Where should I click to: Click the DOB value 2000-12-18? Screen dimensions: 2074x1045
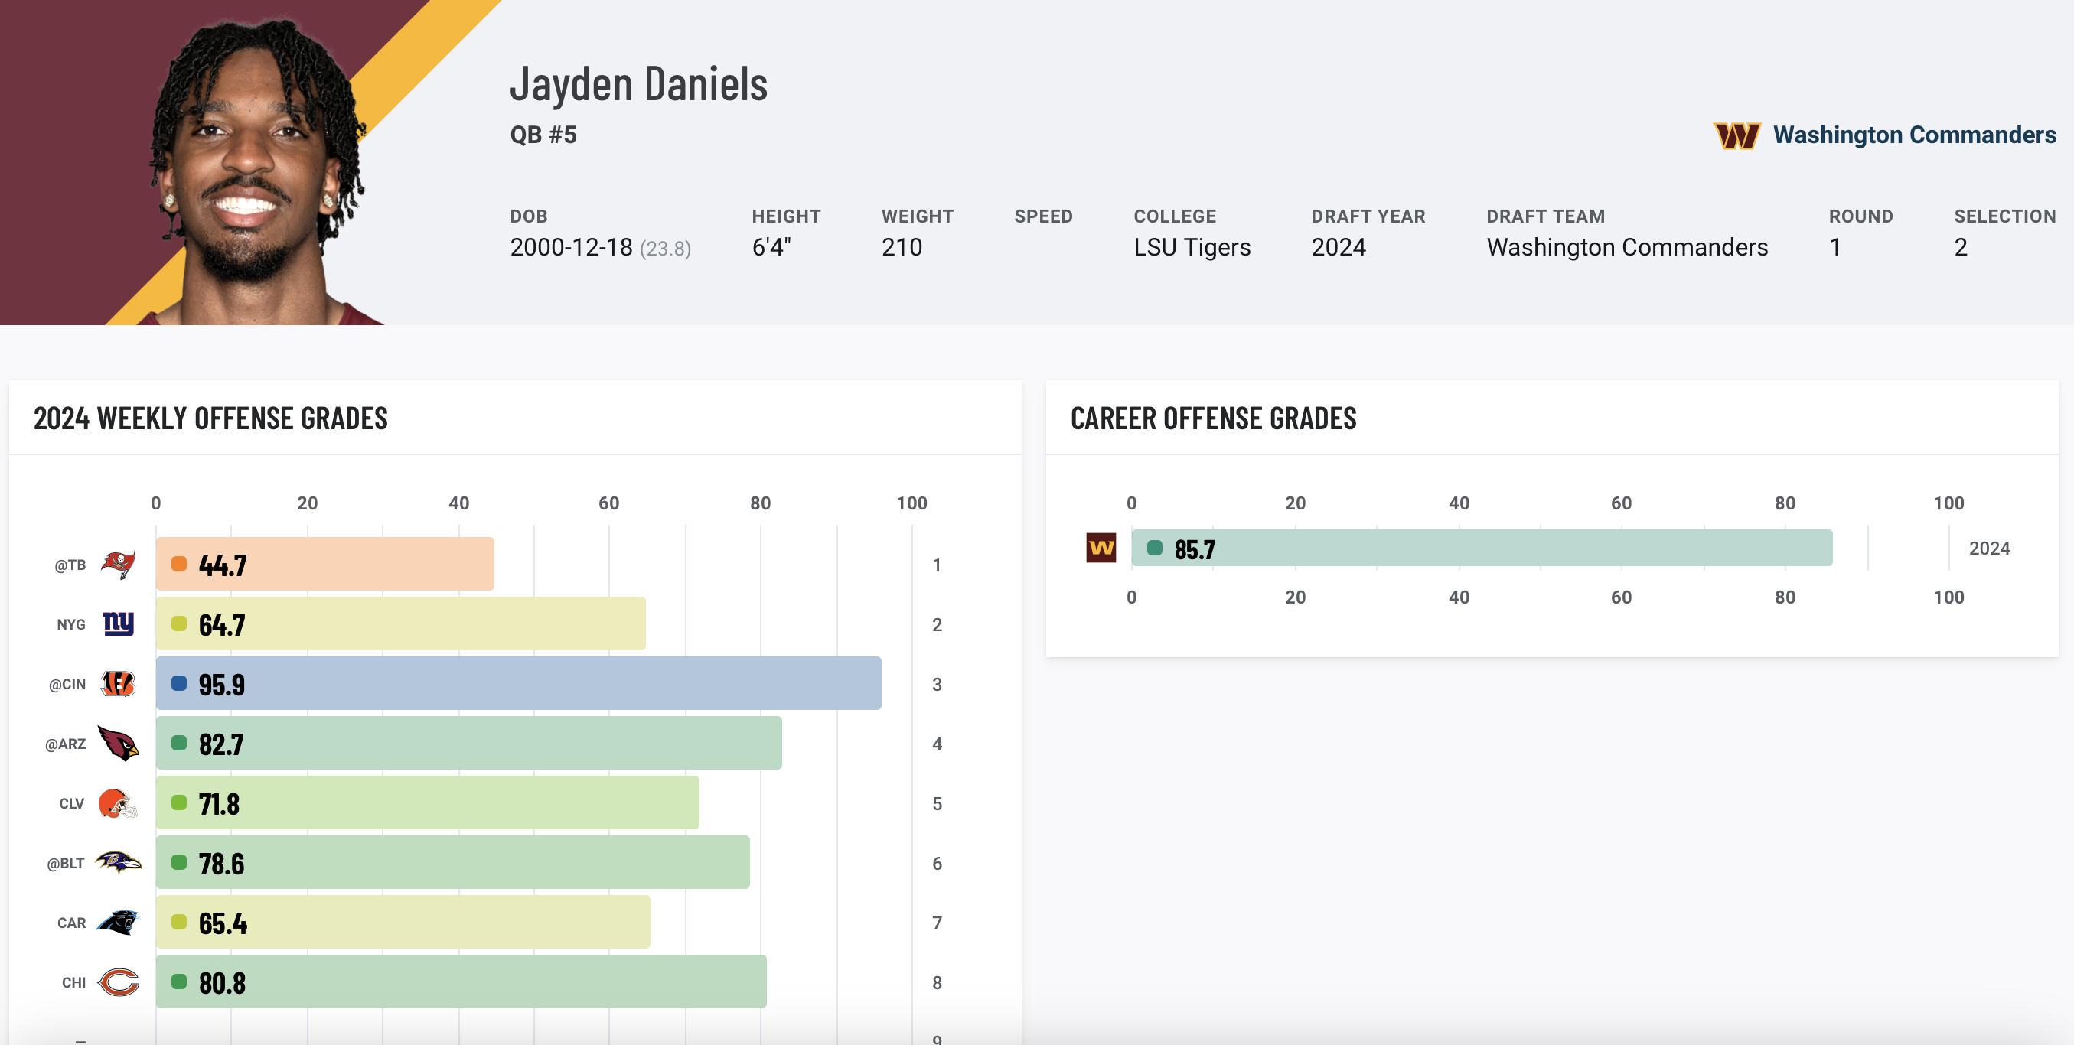(x=571, y=247)
